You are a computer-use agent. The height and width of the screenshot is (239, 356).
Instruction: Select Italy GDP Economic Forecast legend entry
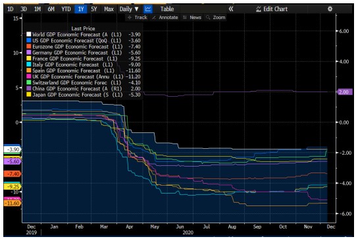(x=84, y=65)
